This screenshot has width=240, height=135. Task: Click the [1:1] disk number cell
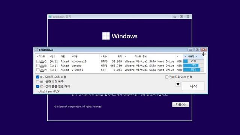pos(54,66)
